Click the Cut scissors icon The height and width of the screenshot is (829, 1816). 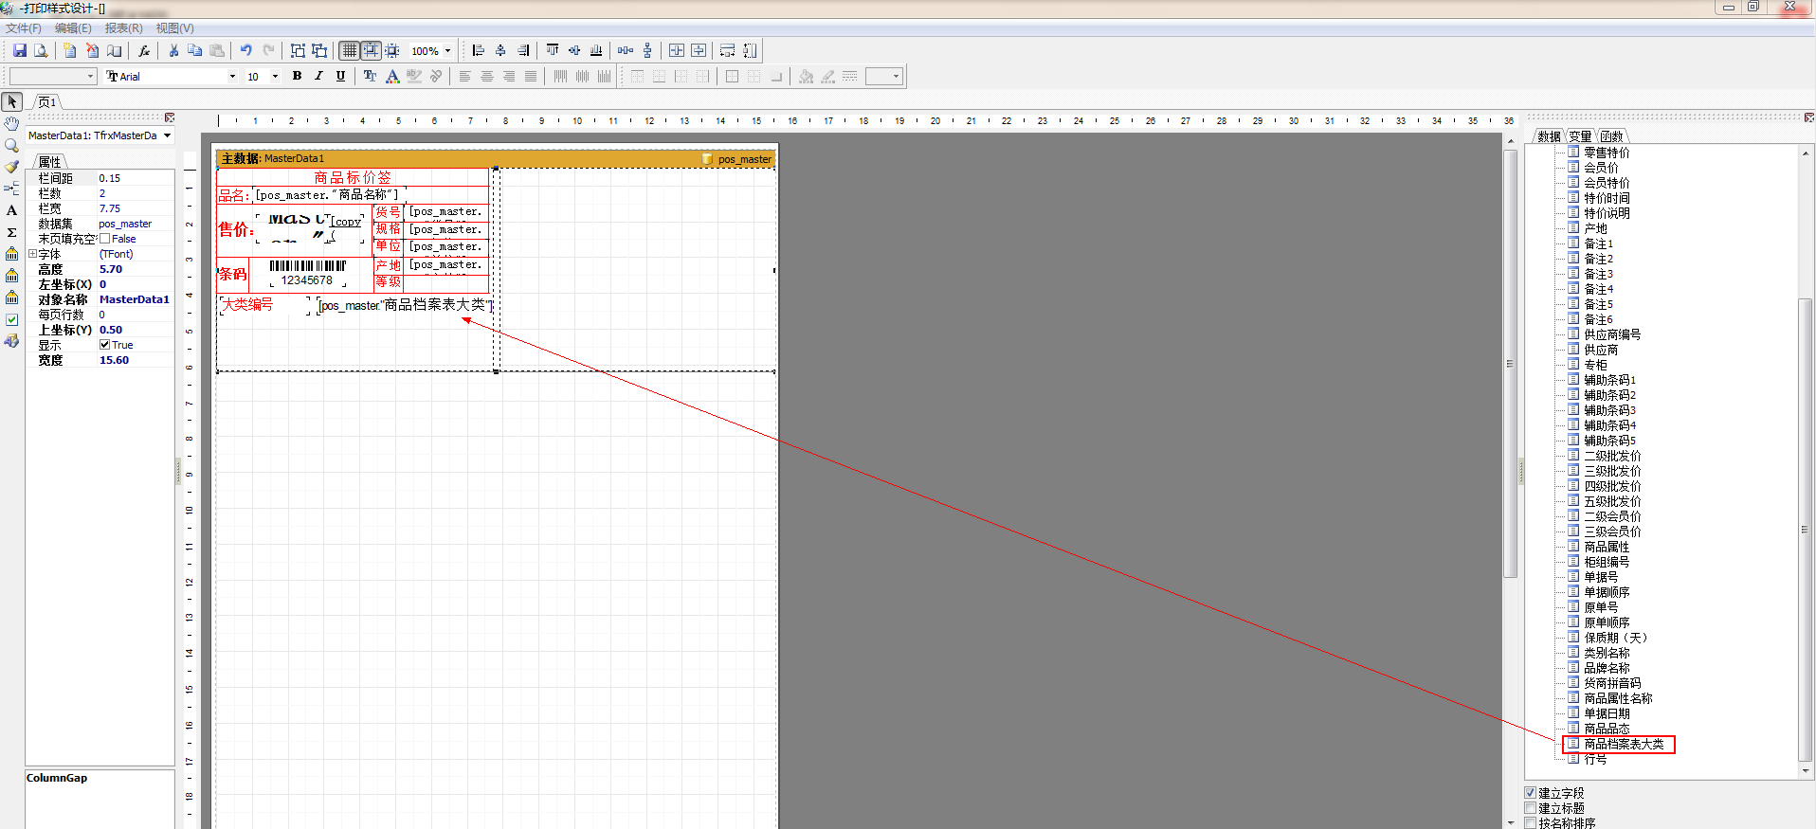pyautogui.click(x=173, y=51)
